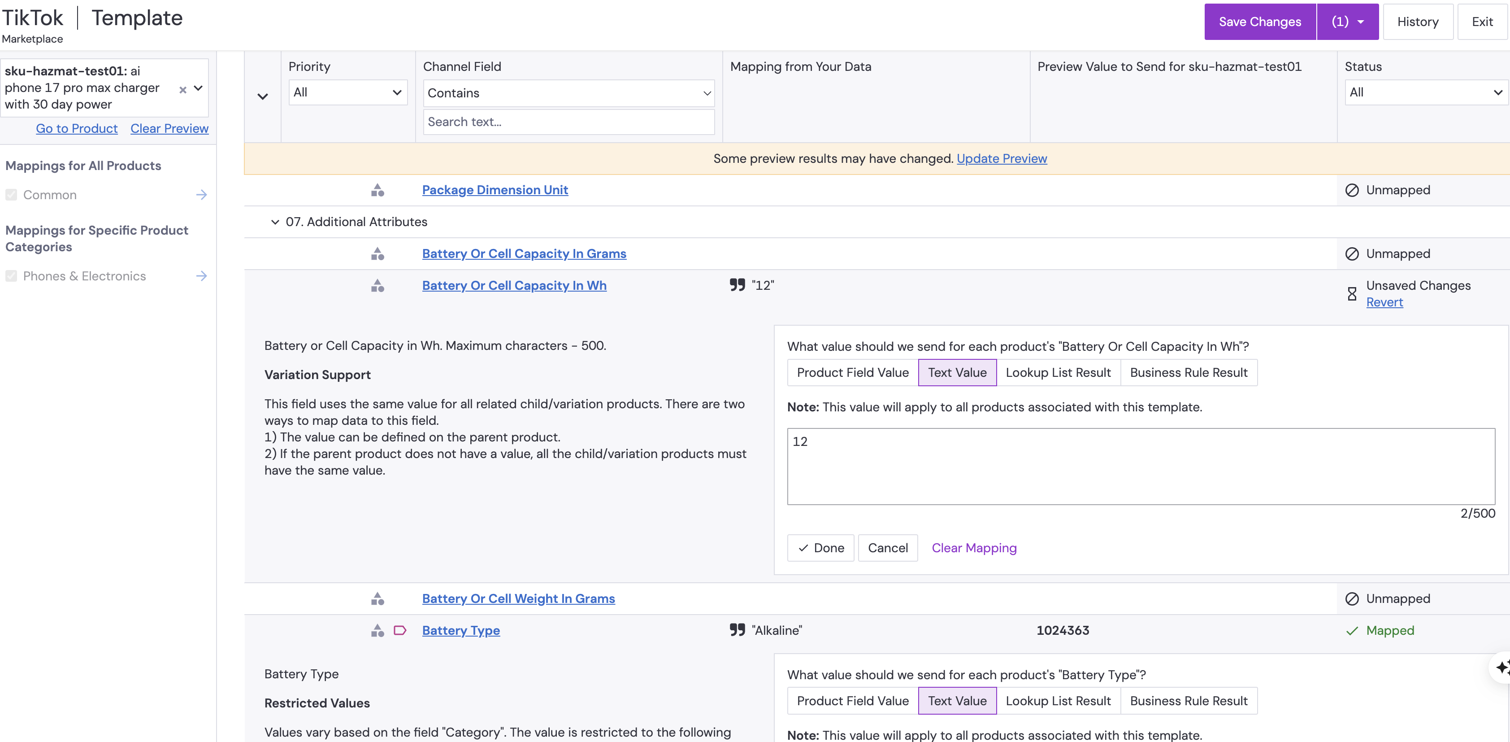Click the tag icon next to Battery Type
This screenshot has width=1510, height=742.
(x=400, y=631)
